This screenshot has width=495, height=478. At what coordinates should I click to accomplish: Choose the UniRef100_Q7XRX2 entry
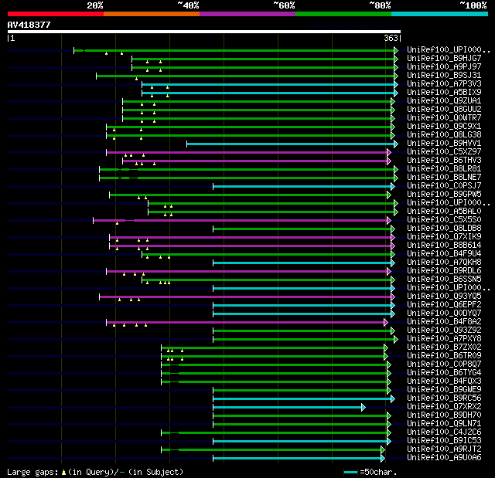(444, 407)
